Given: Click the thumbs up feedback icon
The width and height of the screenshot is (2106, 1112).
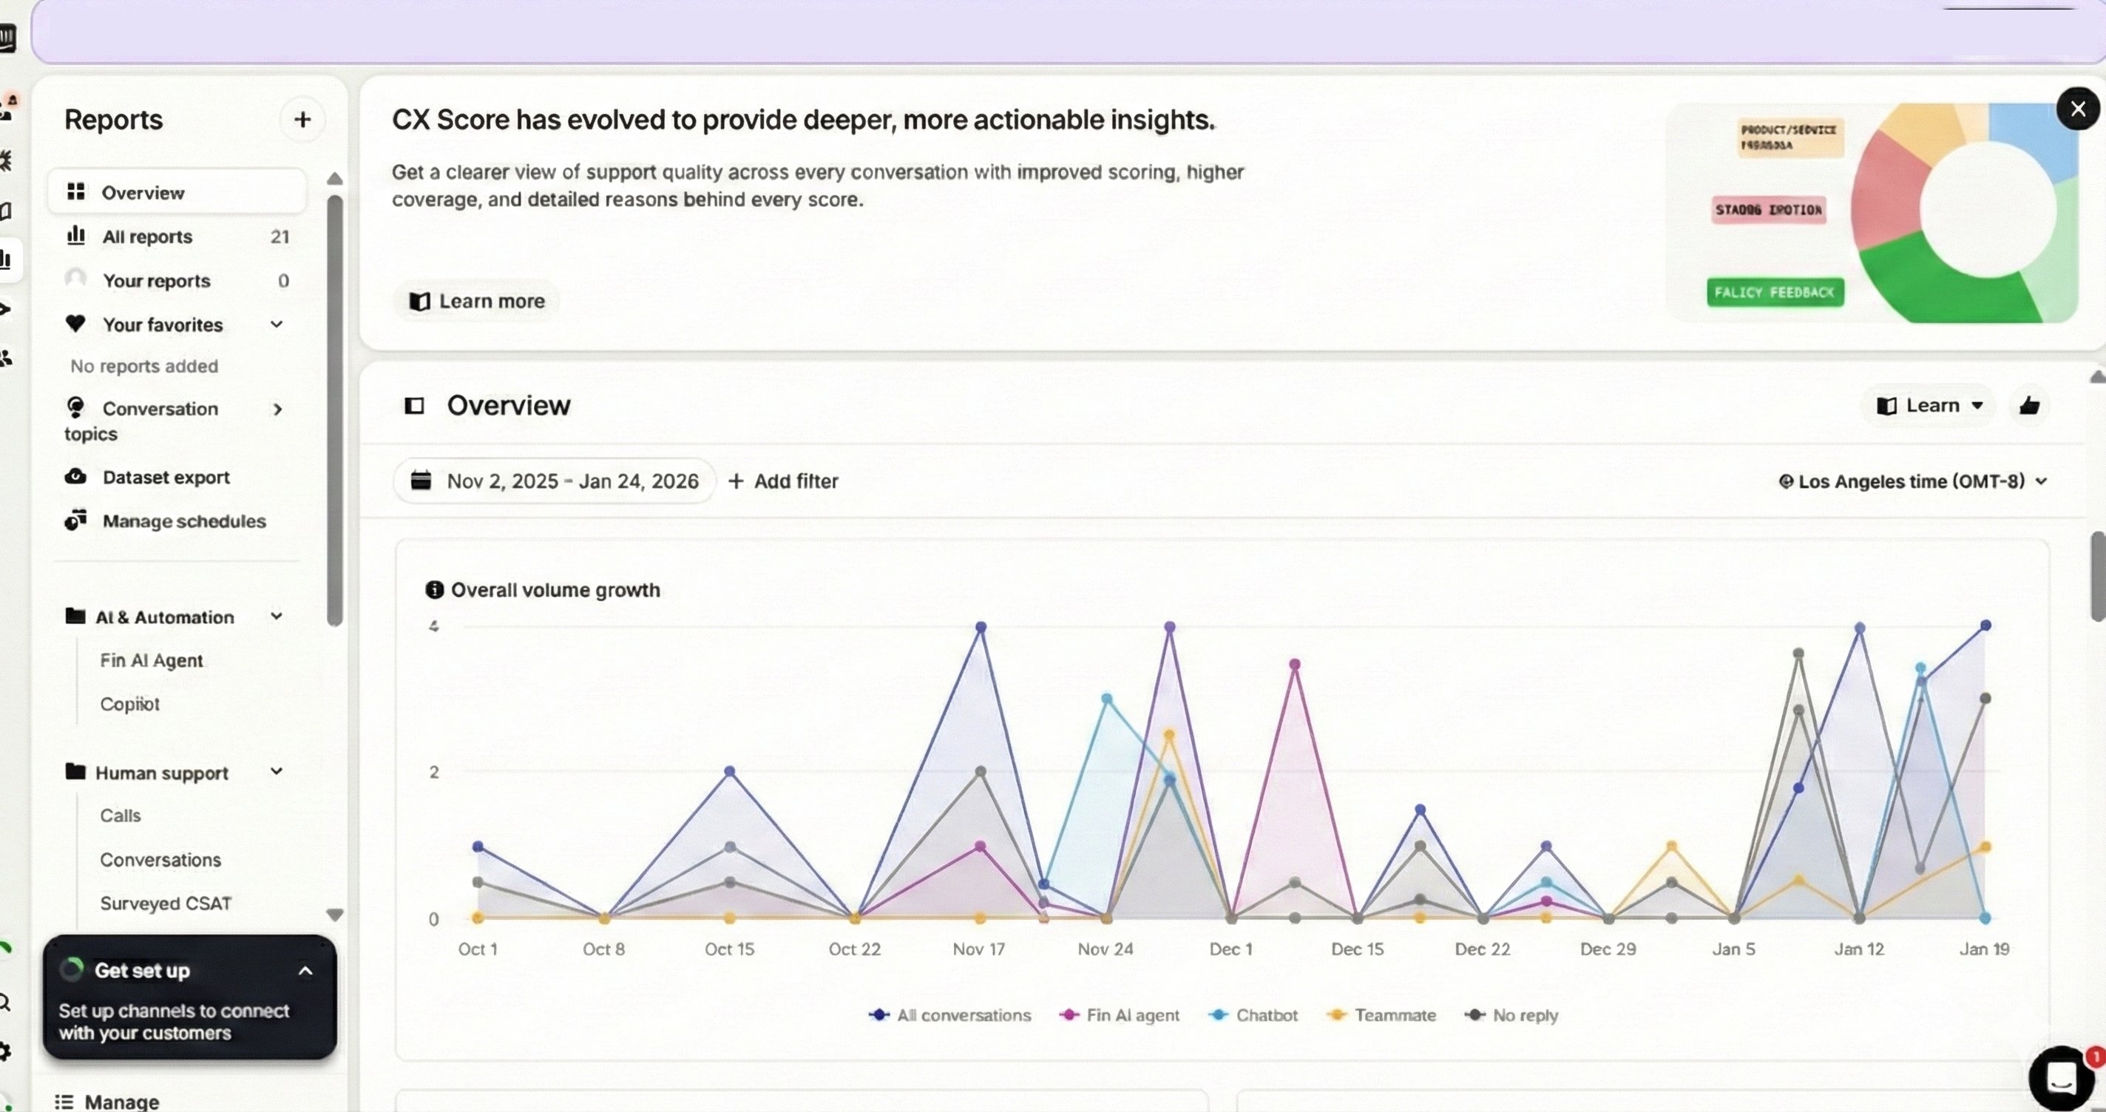Looking at the screenshot, I should 2029,406.
